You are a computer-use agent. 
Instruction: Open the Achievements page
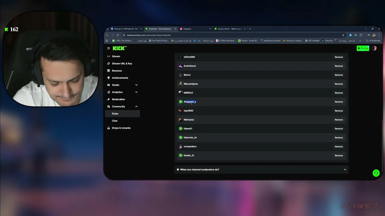[x=120, y=78]
